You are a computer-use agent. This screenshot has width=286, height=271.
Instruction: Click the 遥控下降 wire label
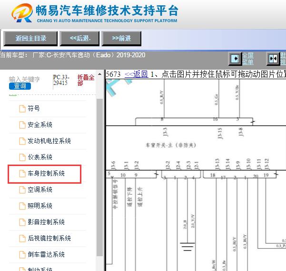tap(130, 197)
